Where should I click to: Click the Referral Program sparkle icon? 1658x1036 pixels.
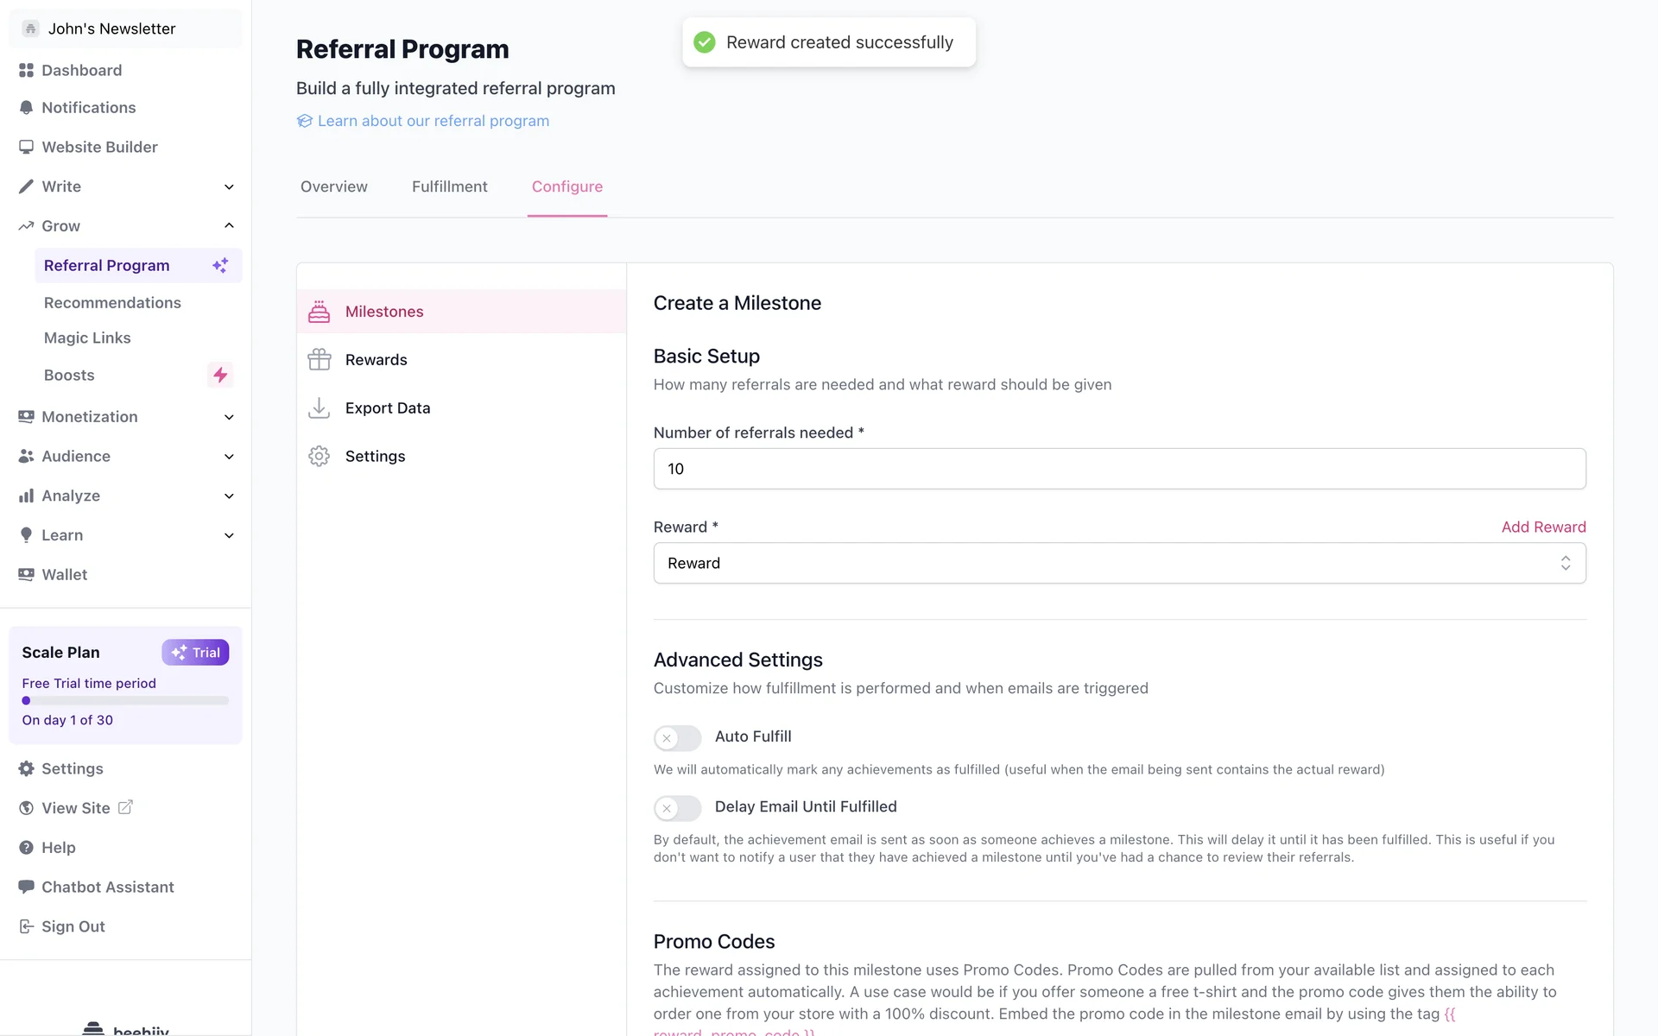point(220,266)
